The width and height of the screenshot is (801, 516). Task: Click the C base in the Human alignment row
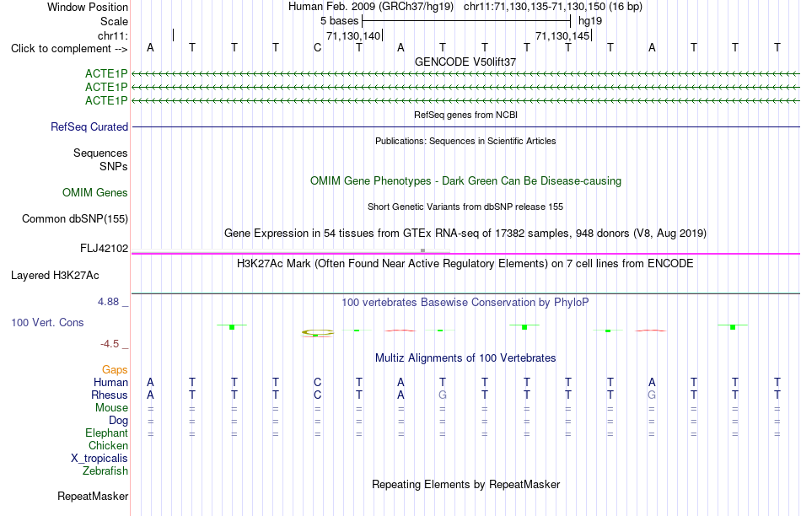[x=317, y=382]
